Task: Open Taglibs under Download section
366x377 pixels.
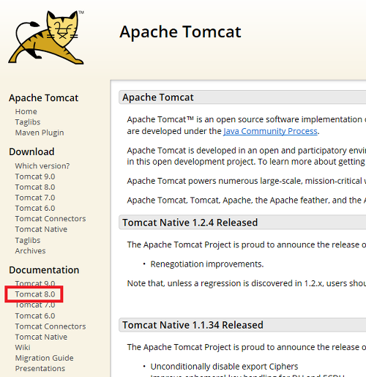Action: coord(28,240)
